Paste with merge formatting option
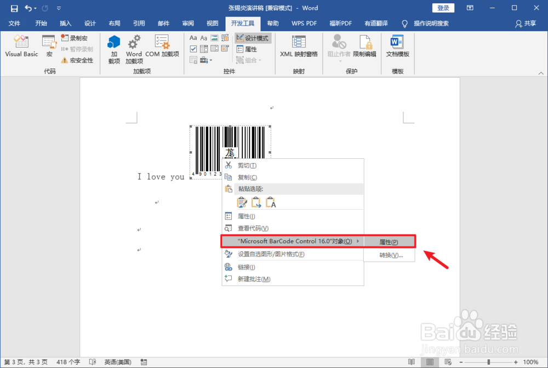Screen dimensions: 548x368 pyautogui.click(x=256, y=202)
